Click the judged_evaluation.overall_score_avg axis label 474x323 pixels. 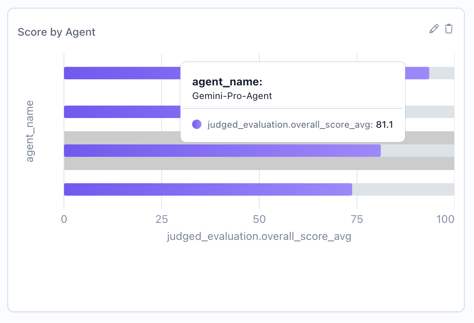coord(259,236)
